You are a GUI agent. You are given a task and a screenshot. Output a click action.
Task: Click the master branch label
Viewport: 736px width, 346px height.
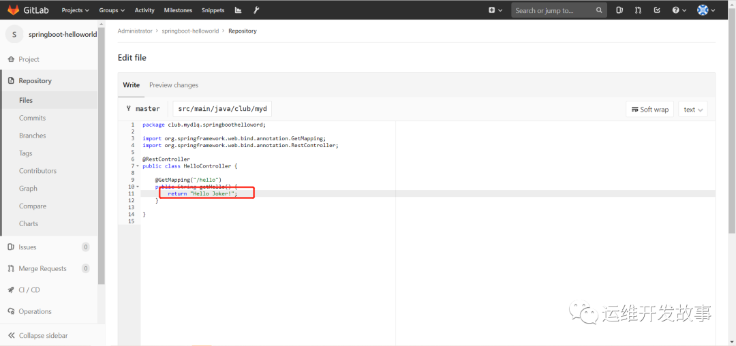(x=143, y=109)
